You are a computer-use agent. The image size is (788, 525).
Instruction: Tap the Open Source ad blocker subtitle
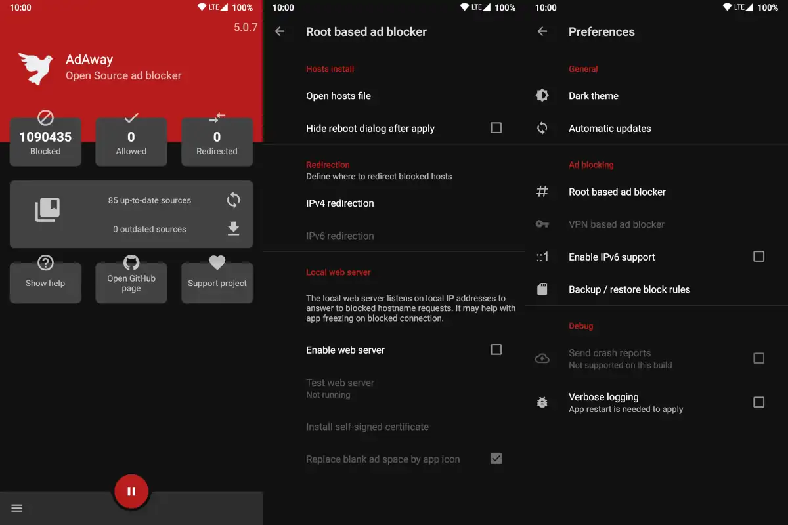click(123, 75)
